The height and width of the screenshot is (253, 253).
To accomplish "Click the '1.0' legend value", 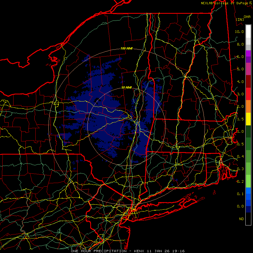I will coord(240,132).
